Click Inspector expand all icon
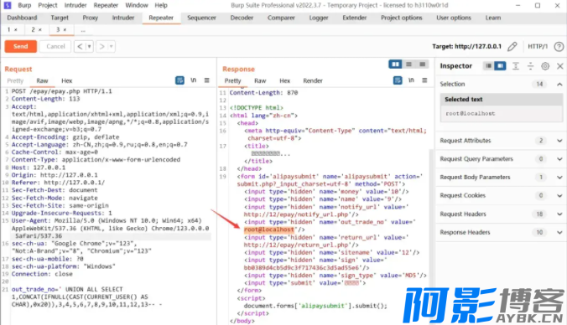The width and height of the screenshot is (567, 325). 516,66
